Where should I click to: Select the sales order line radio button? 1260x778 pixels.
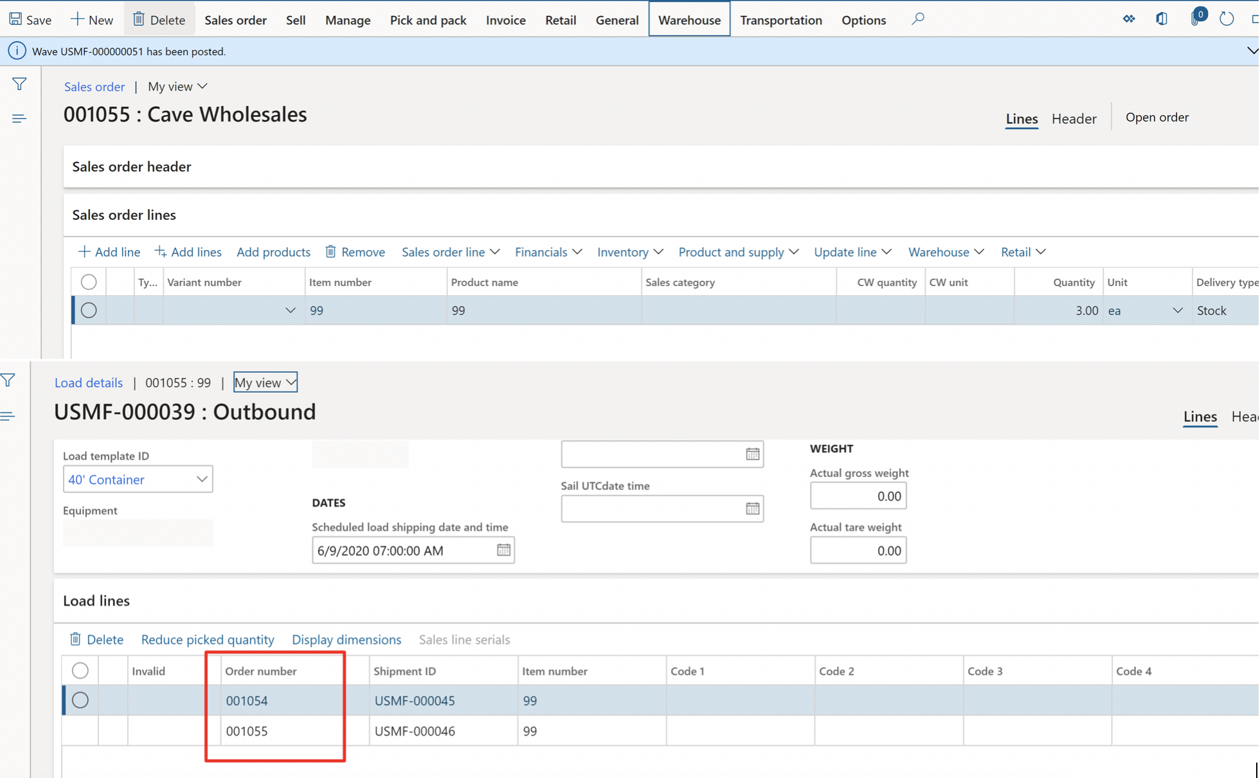89,310
